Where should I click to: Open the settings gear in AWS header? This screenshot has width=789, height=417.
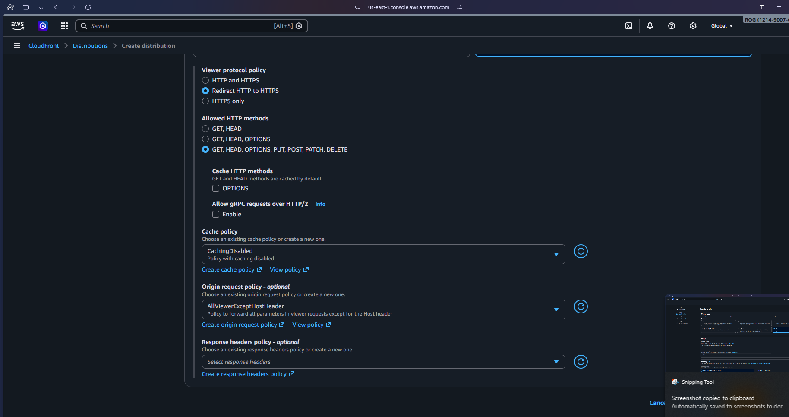coord(693,26)
